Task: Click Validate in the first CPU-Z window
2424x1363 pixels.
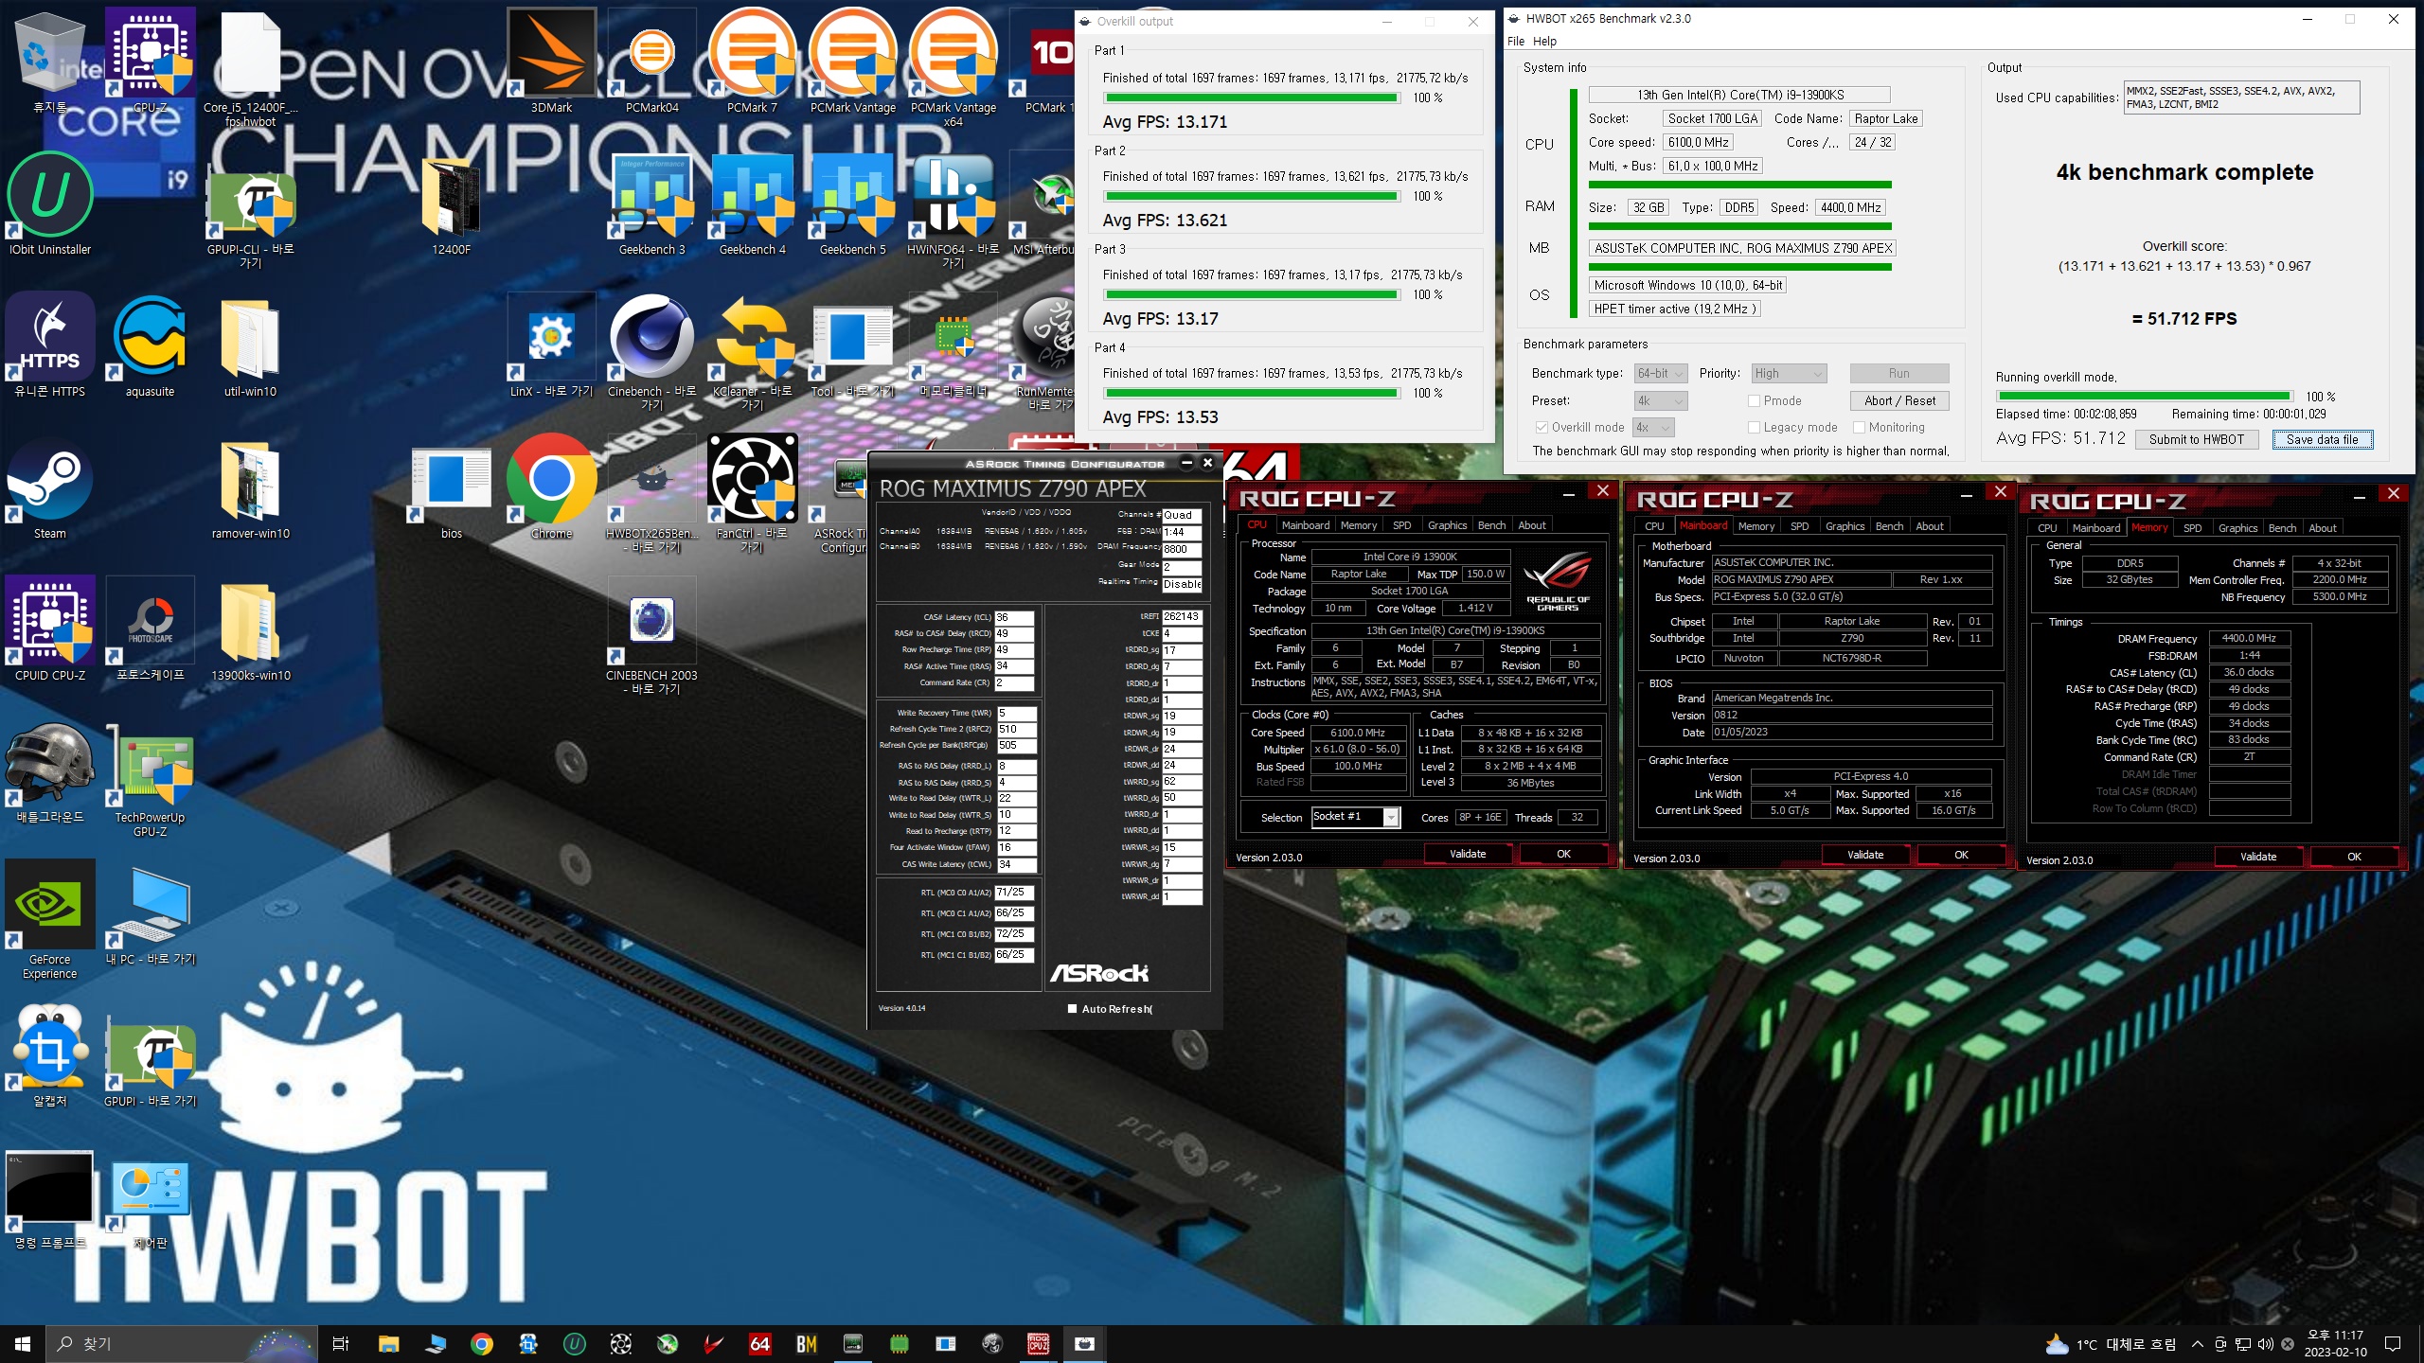Action: pos(1468,854)
